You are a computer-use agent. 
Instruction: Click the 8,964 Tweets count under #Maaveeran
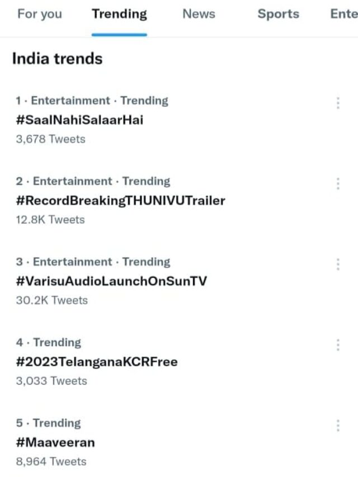tap(50, 461)
